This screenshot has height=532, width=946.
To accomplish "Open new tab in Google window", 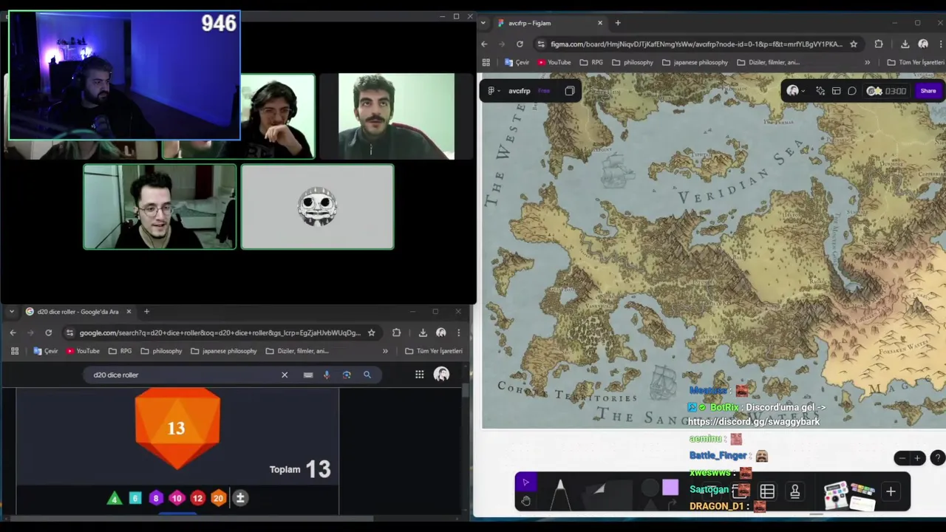I will pos(146,312).
